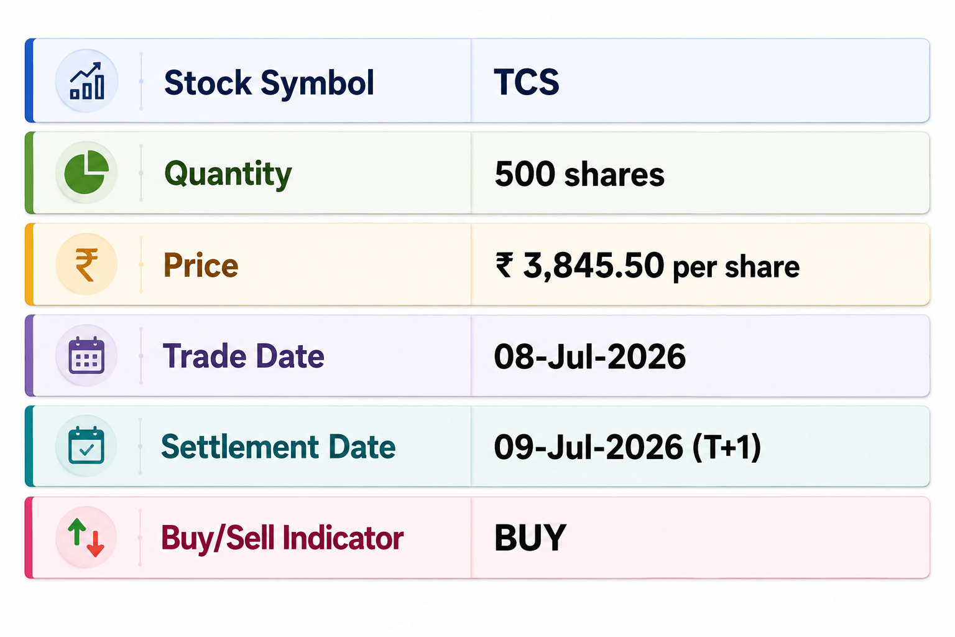The width and height of the screenshot is (955, 637).
Task: Select the 08-Jul-2026 trade date value
Action: [x=589, y=356]
